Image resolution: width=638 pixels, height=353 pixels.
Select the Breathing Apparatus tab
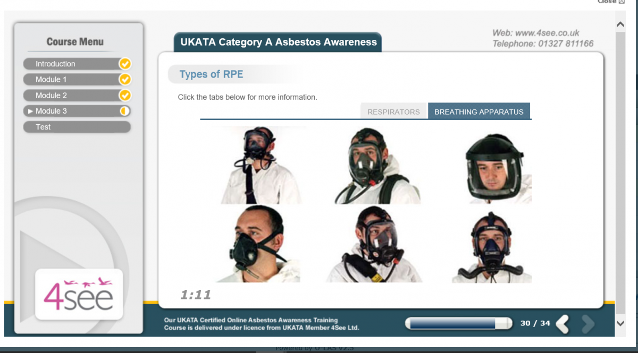[x=478, y=111]
